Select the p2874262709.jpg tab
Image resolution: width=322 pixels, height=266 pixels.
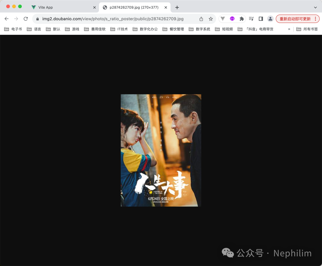[134, 7]
